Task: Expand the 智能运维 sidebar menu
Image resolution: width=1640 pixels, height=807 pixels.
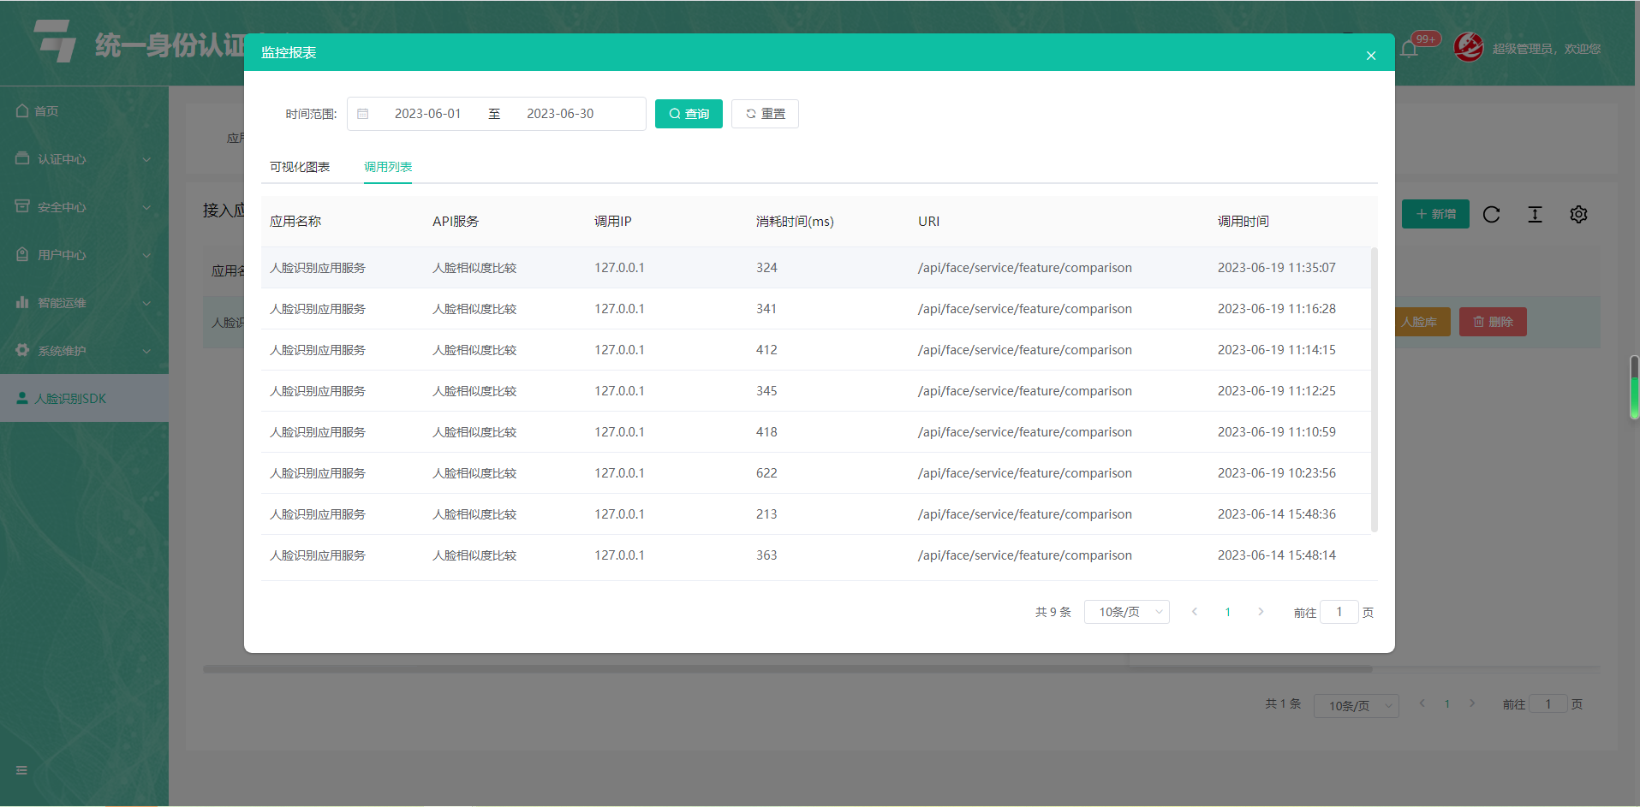Action: tap(84, 303)
